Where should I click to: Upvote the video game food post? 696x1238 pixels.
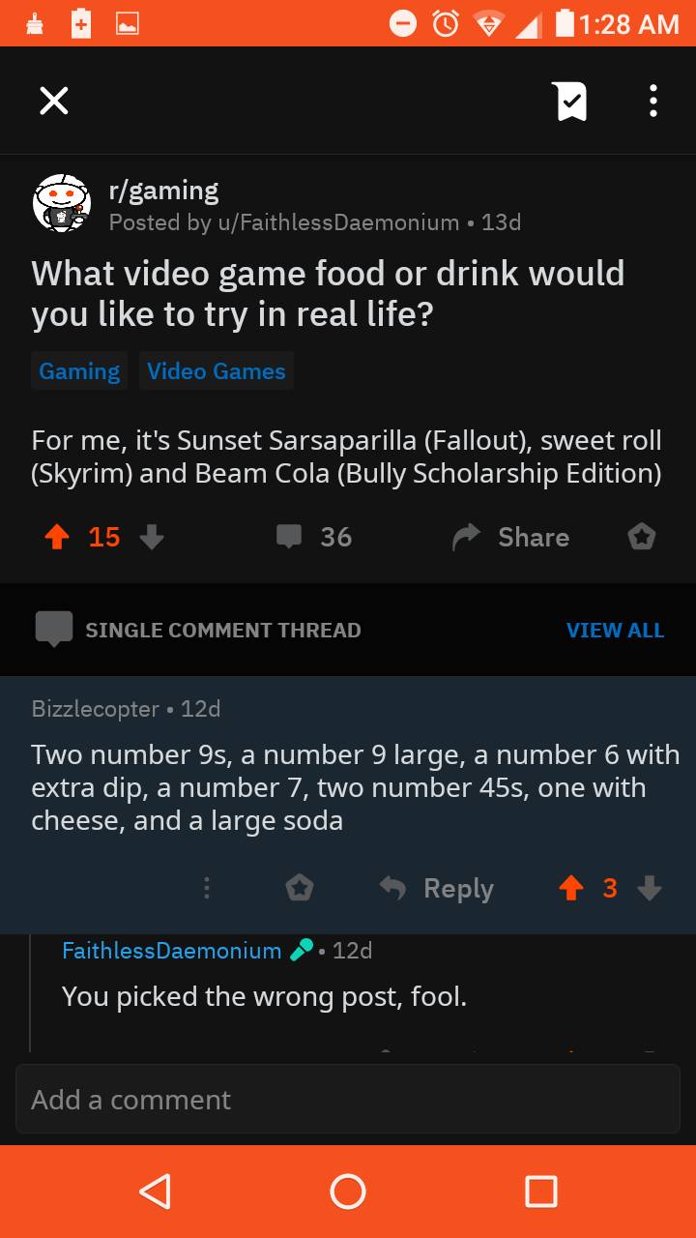point(55,537)
